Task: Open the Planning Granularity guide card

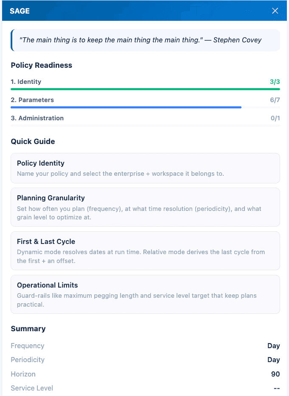Action: [x=145, y=207]
